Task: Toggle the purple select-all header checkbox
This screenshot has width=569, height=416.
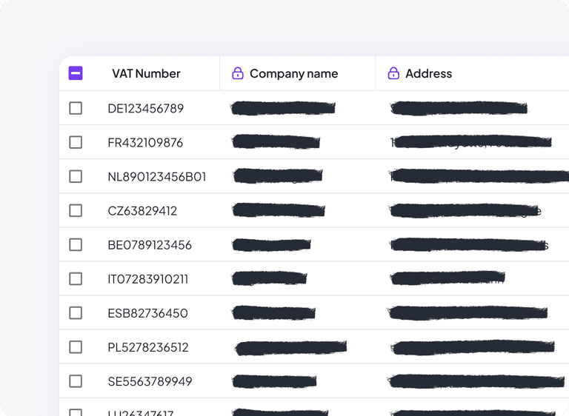Action: 76,73
